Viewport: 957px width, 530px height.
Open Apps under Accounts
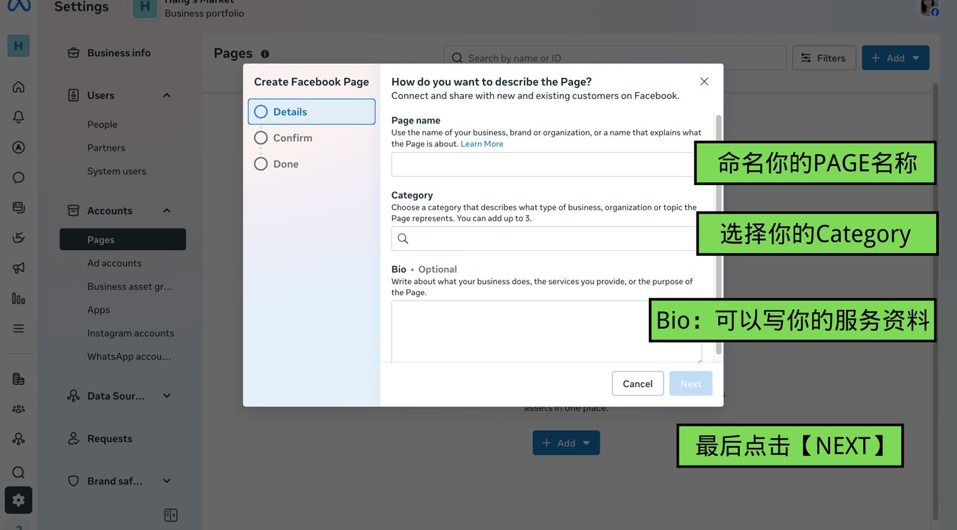(x=98, y=310)
